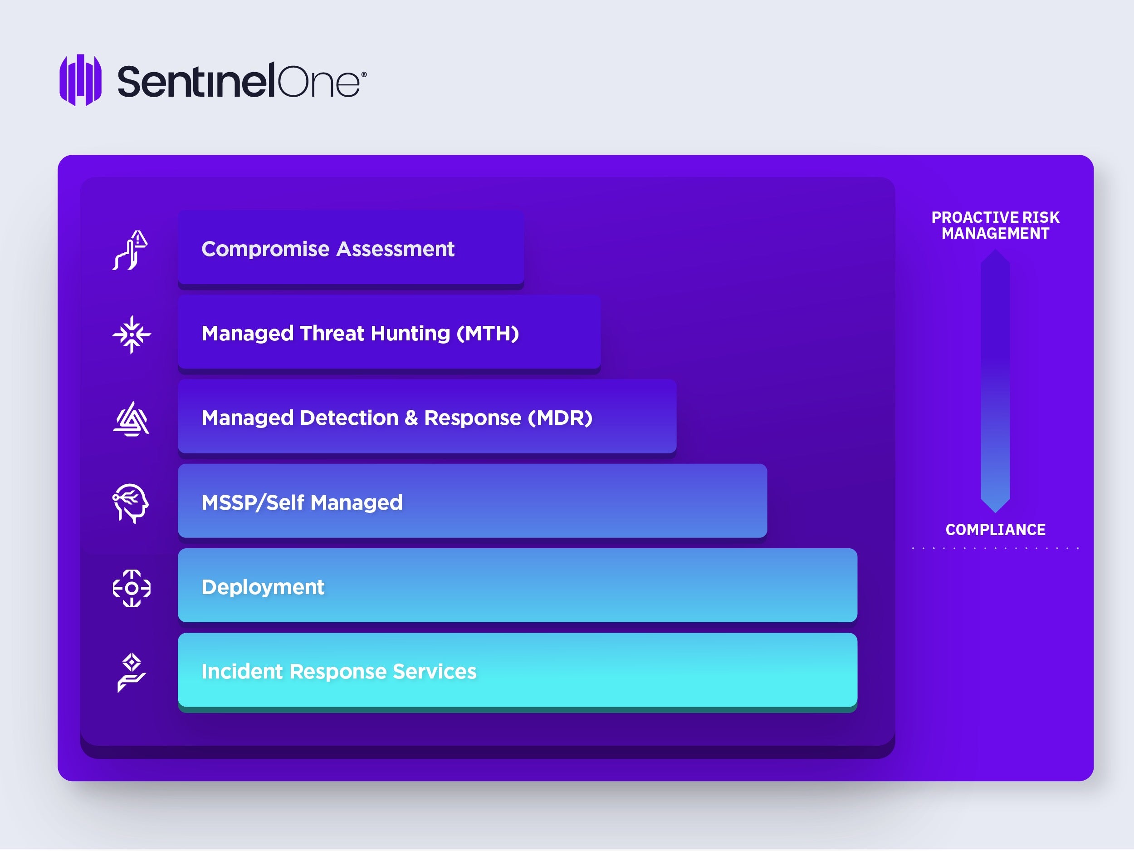This screenshot has width=1134, height=851.
Task: Select the Compromise Assessment bar
Action: [x=351, y=248]
